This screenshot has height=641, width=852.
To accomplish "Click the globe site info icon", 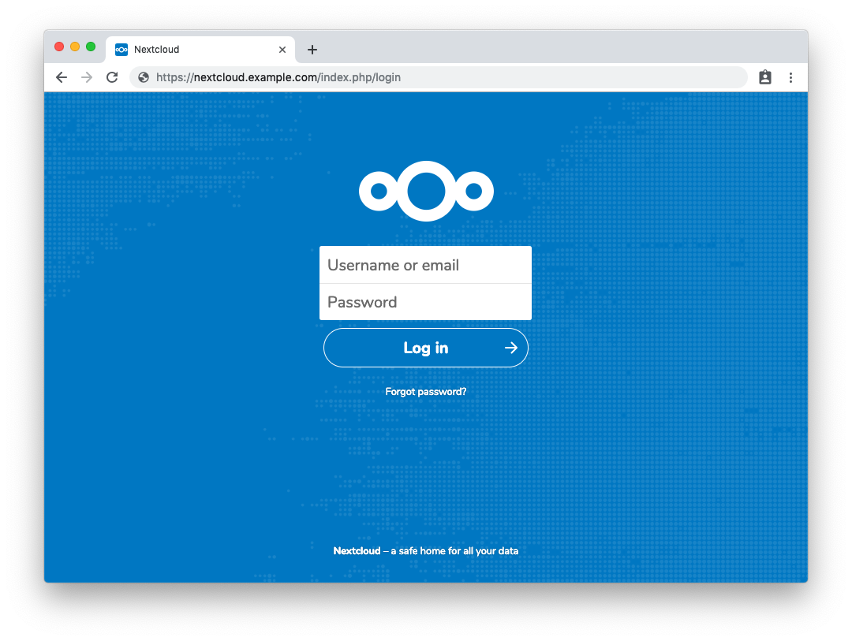I will pos(144,78).
